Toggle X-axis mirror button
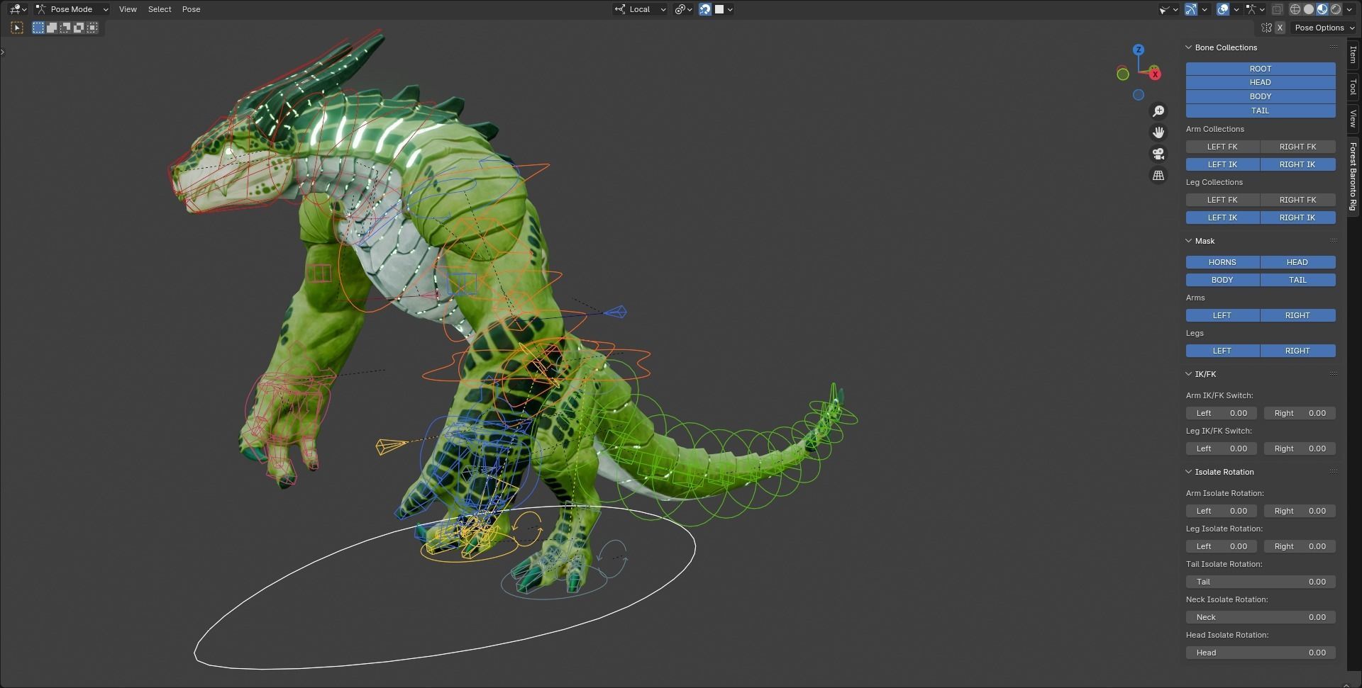 [1280, 28]
